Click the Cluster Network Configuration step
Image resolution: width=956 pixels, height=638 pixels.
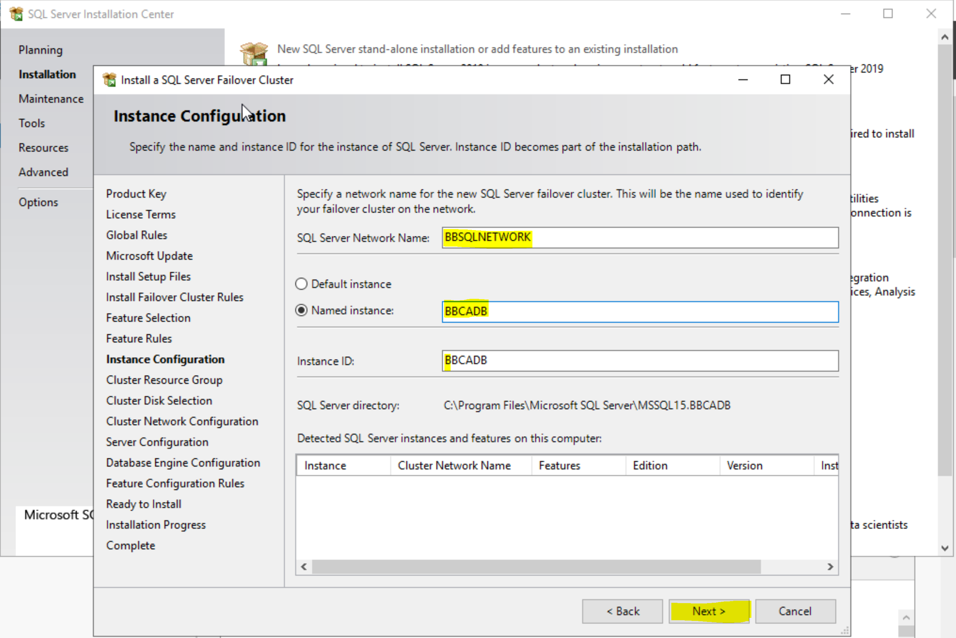[x=182, y=422]
